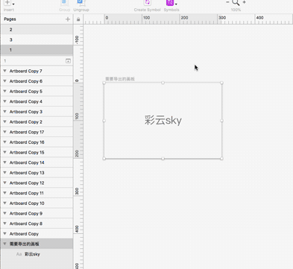Click the Create Symbol icon
293x269 pixels.
(148, 3)
